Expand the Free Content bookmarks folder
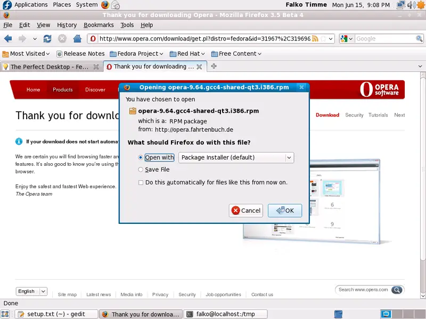Screen dimensions: 426x319 click(236, 54)
